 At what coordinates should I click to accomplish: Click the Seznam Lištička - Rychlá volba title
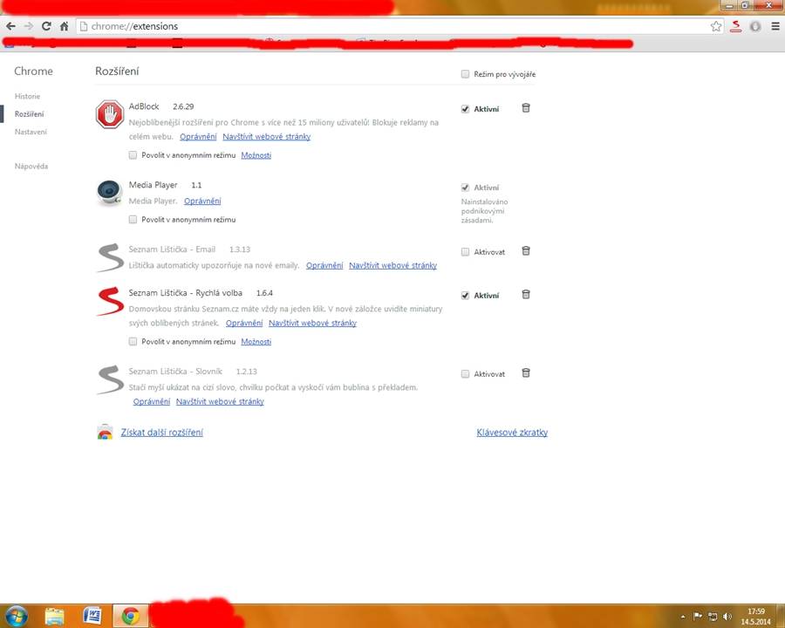[x=185, y=293]
